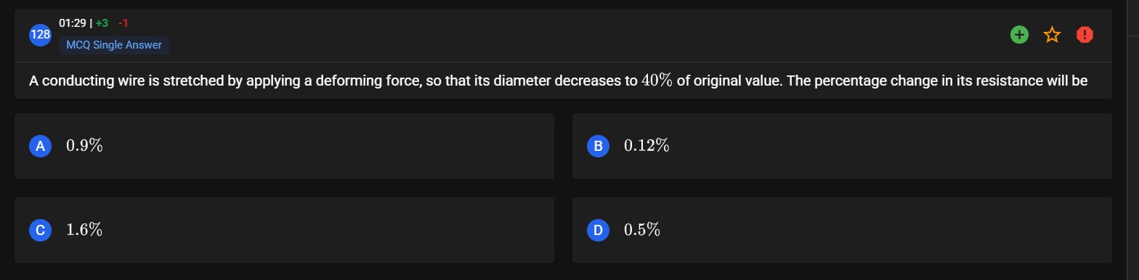This screenshot has height=280, width=1139.
Task: Click the vertical scrollbar on the right edge
Action: point(1132,140)
